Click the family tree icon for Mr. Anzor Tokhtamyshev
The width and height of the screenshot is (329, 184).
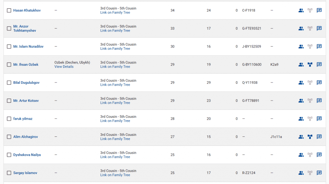tap(310, 28)
